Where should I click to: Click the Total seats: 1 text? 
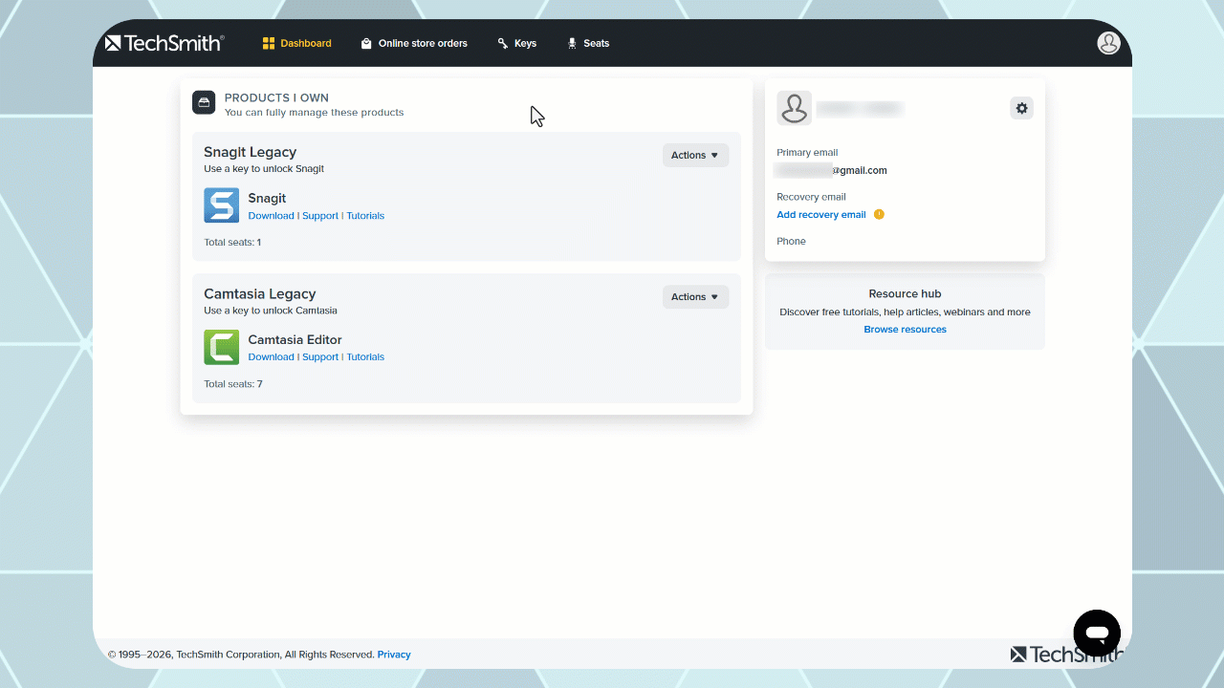point(232,243)
